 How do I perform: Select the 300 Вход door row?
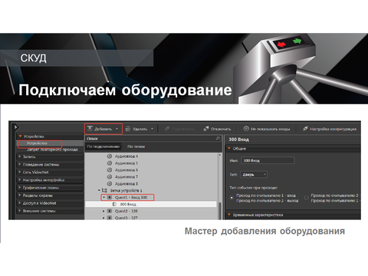click(x=151, y=204)
